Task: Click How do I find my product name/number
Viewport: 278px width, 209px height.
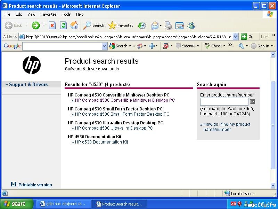Action: (x=227, y=127)
